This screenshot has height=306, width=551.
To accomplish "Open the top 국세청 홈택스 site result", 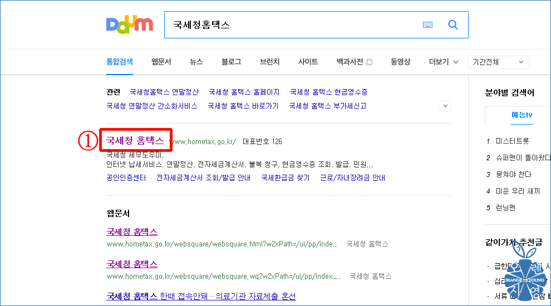I will point(135,141).
